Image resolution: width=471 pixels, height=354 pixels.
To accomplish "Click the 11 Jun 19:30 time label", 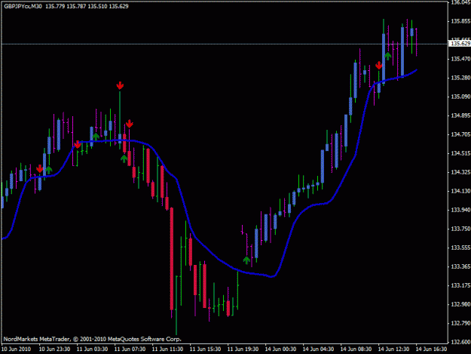I will click(243, 349).
